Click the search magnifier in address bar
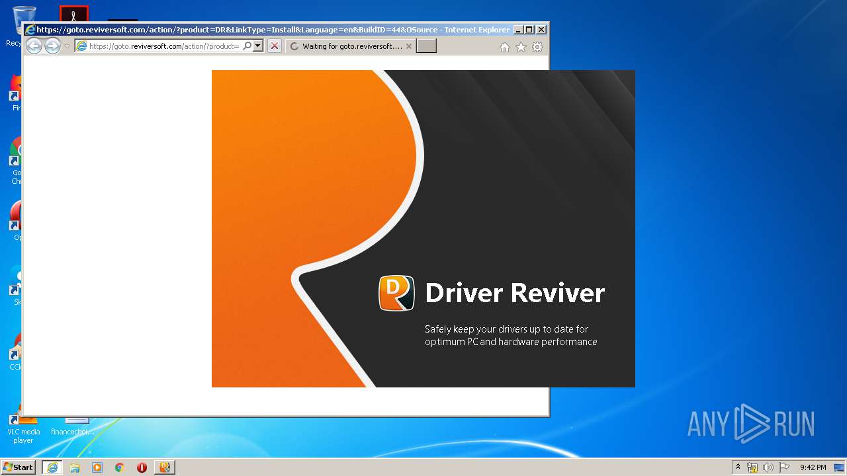847x476 pixels. click(x=247, y=46)
